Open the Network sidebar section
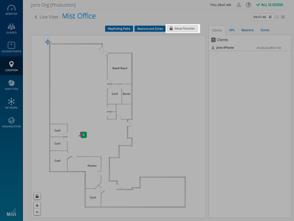 [11, 104]
